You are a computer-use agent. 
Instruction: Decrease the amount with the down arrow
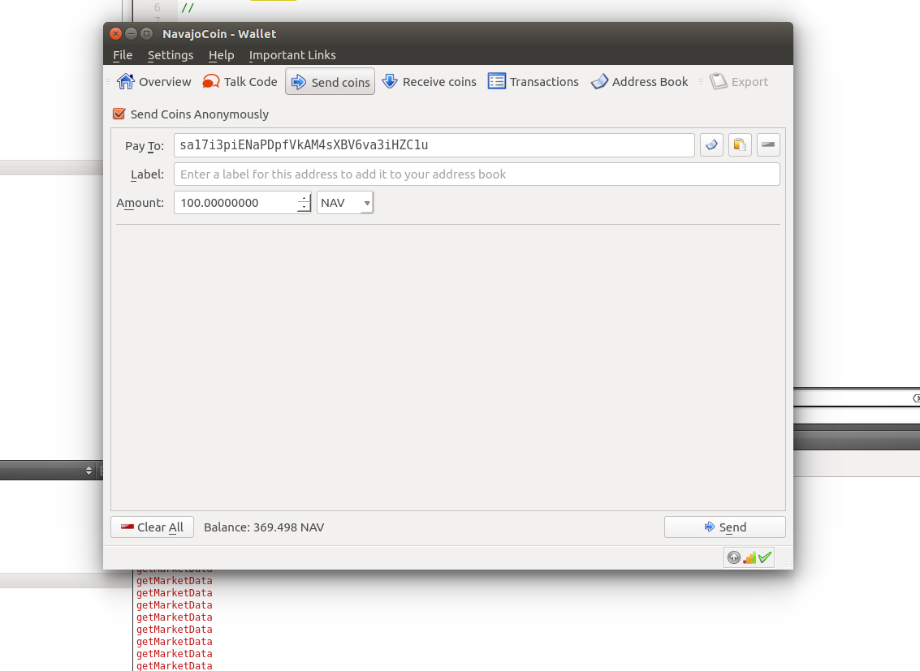(304, 208)
